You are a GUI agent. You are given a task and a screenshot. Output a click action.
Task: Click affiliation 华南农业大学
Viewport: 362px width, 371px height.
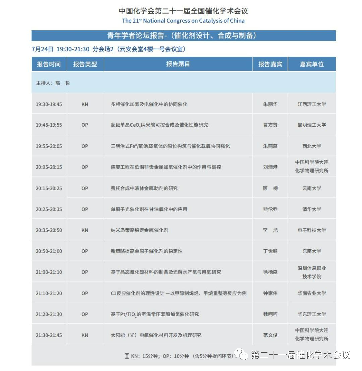(312, 294)
